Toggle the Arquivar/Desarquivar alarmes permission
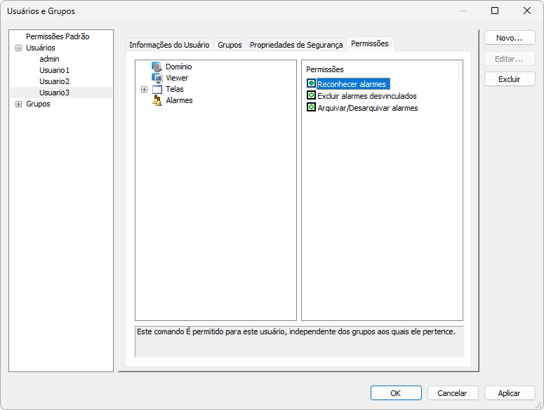This screenshot has height=410, width=544. (312, 108)
